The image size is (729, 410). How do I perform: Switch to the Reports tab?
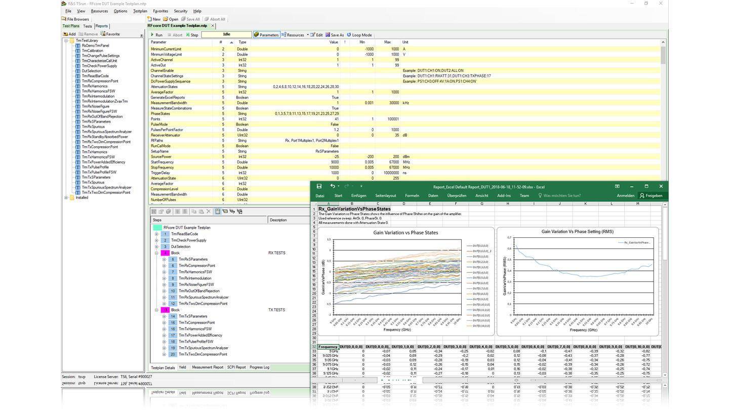(101, 26)
